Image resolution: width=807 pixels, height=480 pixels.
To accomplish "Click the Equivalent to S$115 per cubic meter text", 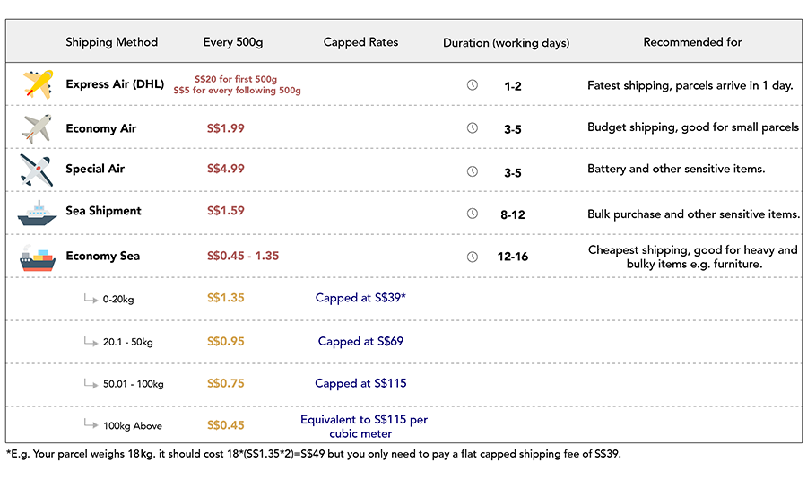I will tap(364, 426).
